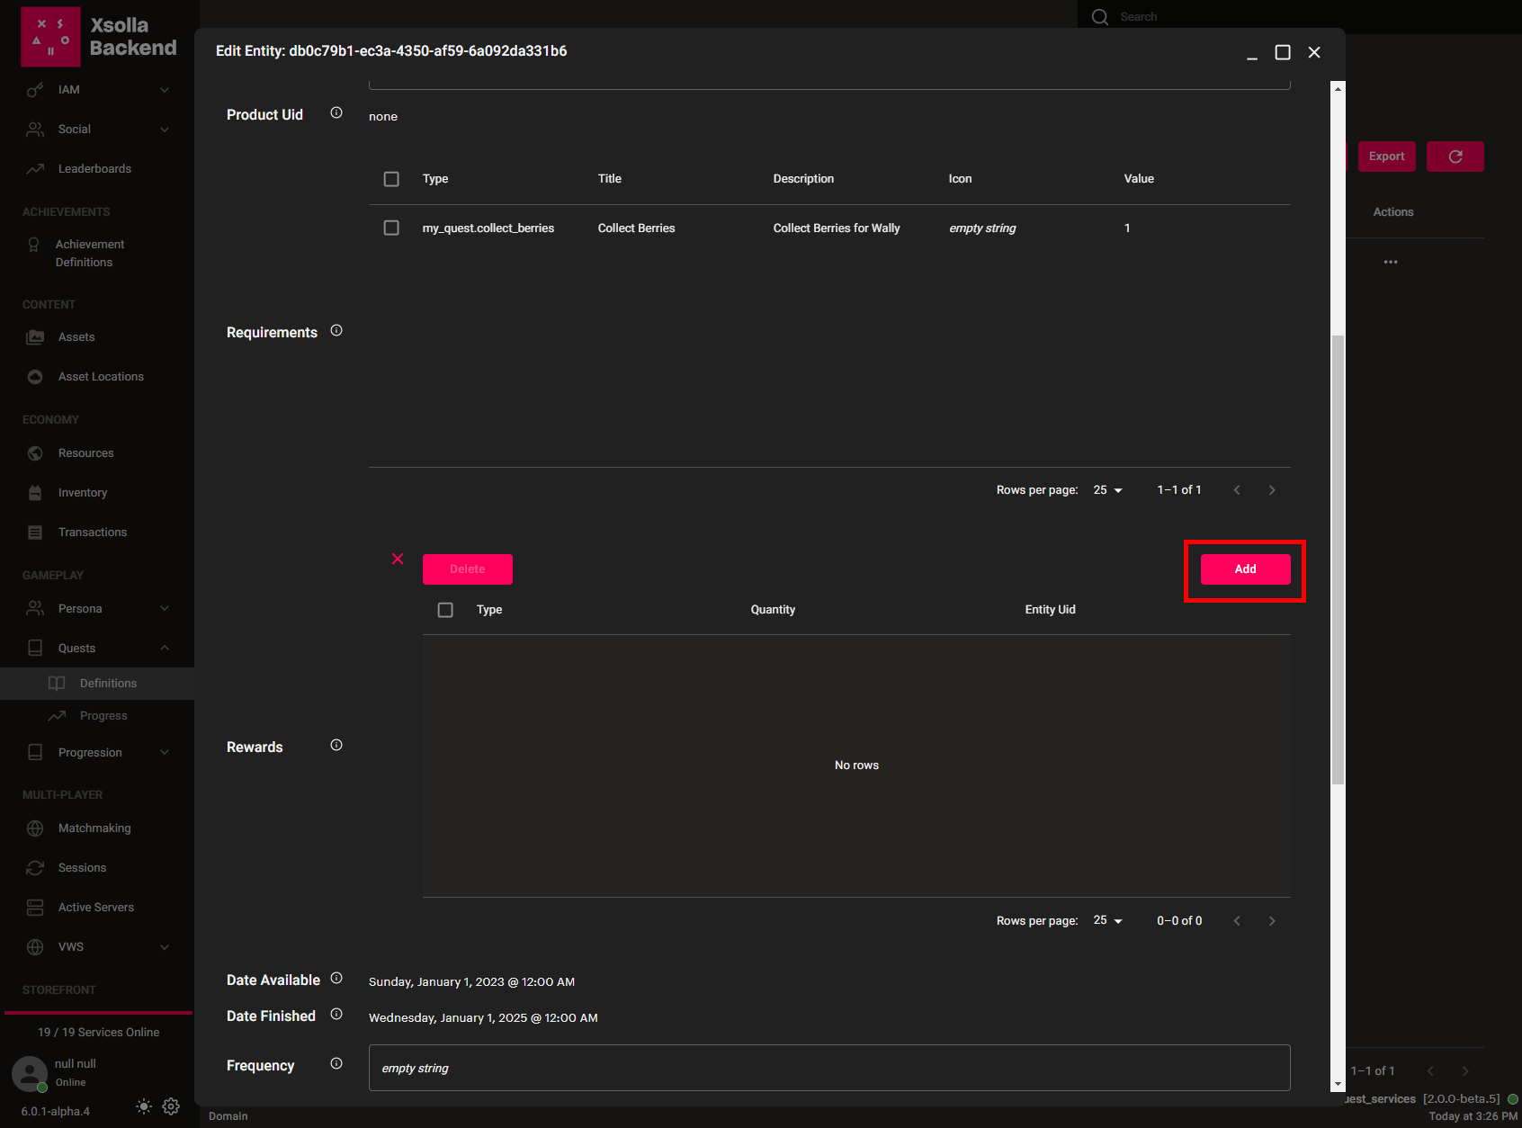Select all requirements header checkbox
Screen dimensions: 1522x1128
(391, 179)
